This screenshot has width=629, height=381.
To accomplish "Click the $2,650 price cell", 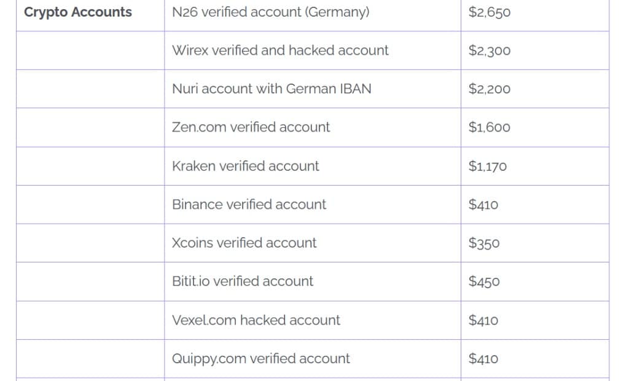I will [x=490, y=12].
